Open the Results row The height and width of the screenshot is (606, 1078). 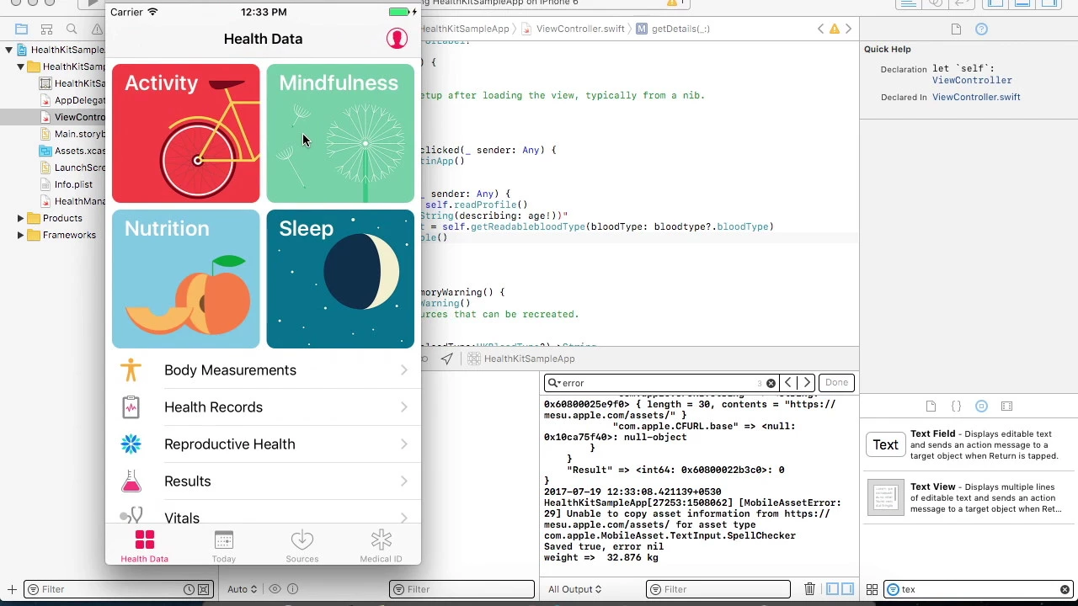(x=263, y=481)
